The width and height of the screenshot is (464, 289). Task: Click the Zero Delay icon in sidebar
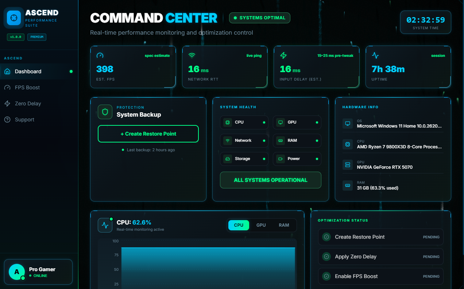coord(8,104)
